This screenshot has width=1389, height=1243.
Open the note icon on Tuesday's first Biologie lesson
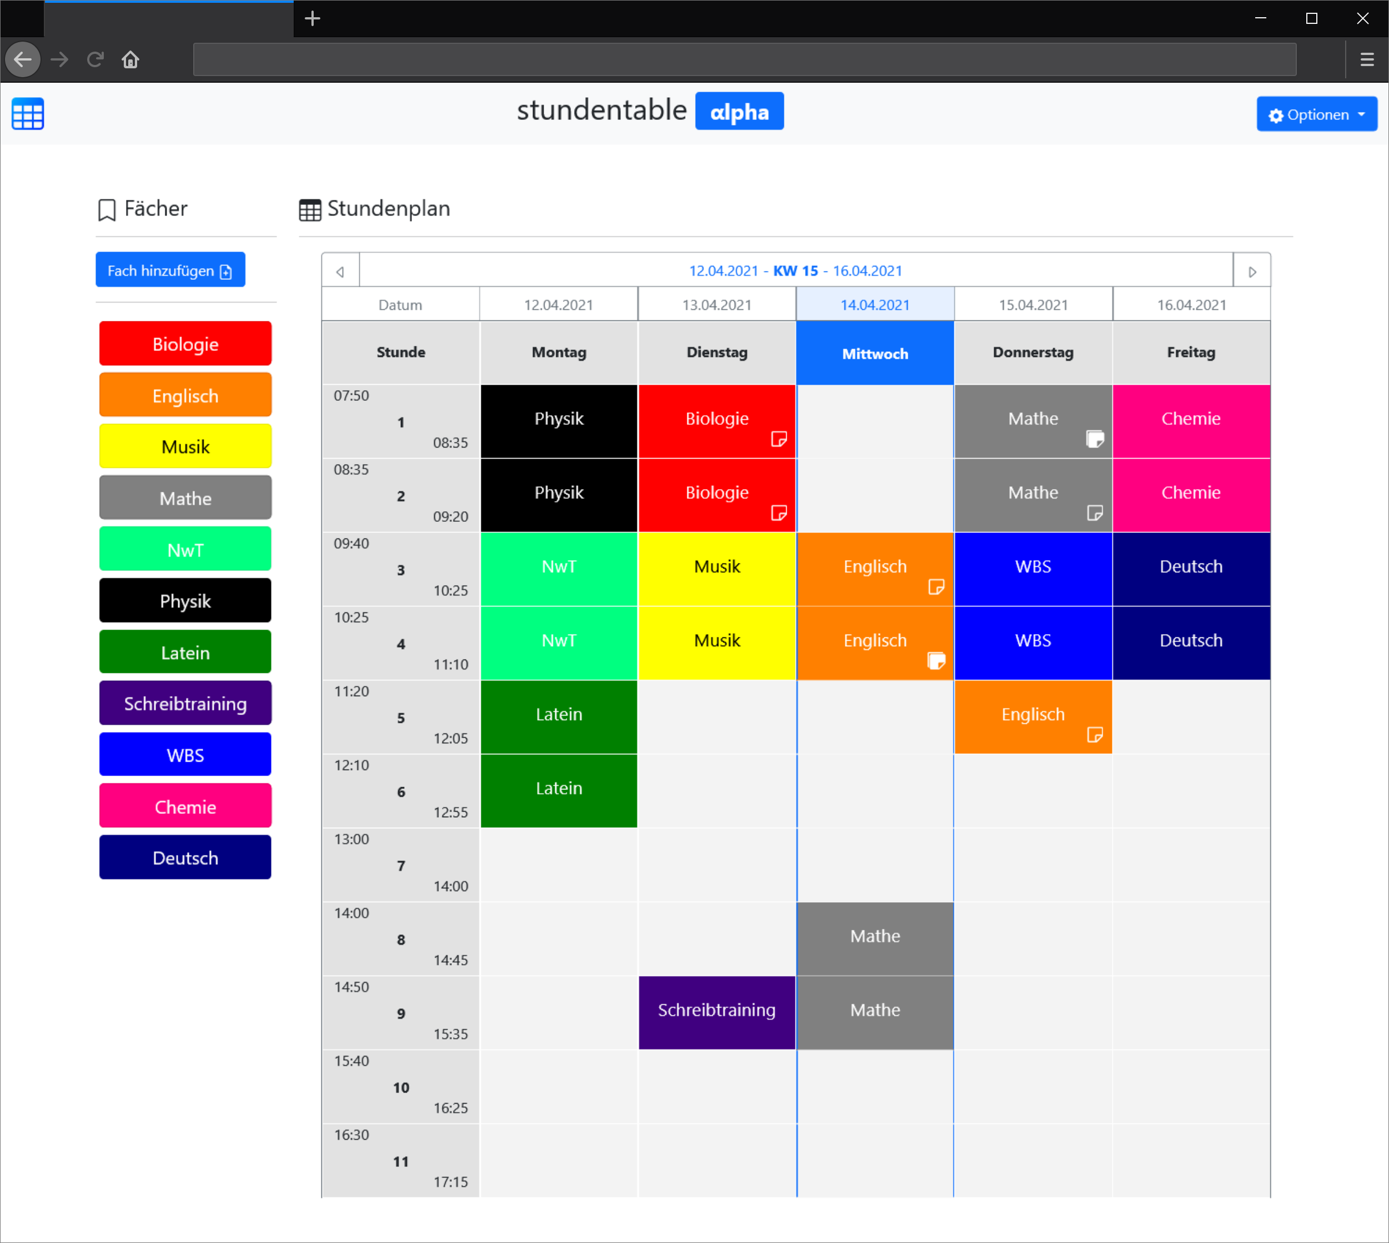pyautogui.click(x=778, y=439)
